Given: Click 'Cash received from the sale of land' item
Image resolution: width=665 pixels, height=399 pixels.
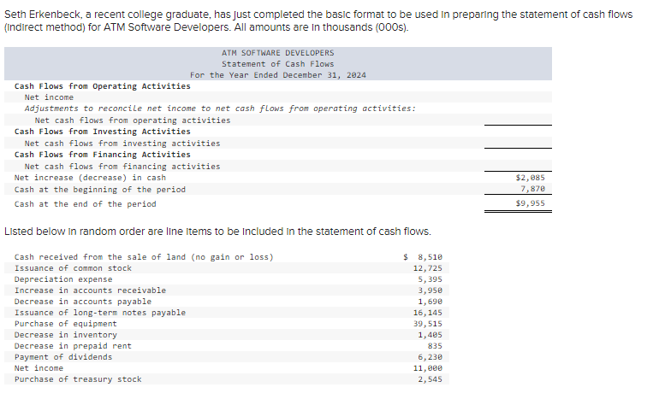Looking at the screenshot, I should [x=144, y=257].
